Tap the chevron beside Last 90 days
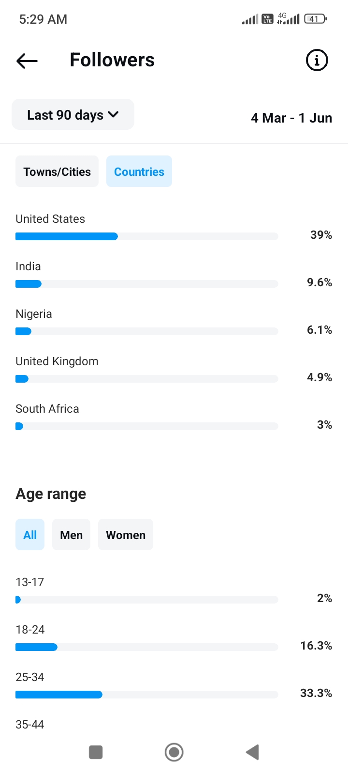This screenshot has height=775, width=348. [114, 115]
